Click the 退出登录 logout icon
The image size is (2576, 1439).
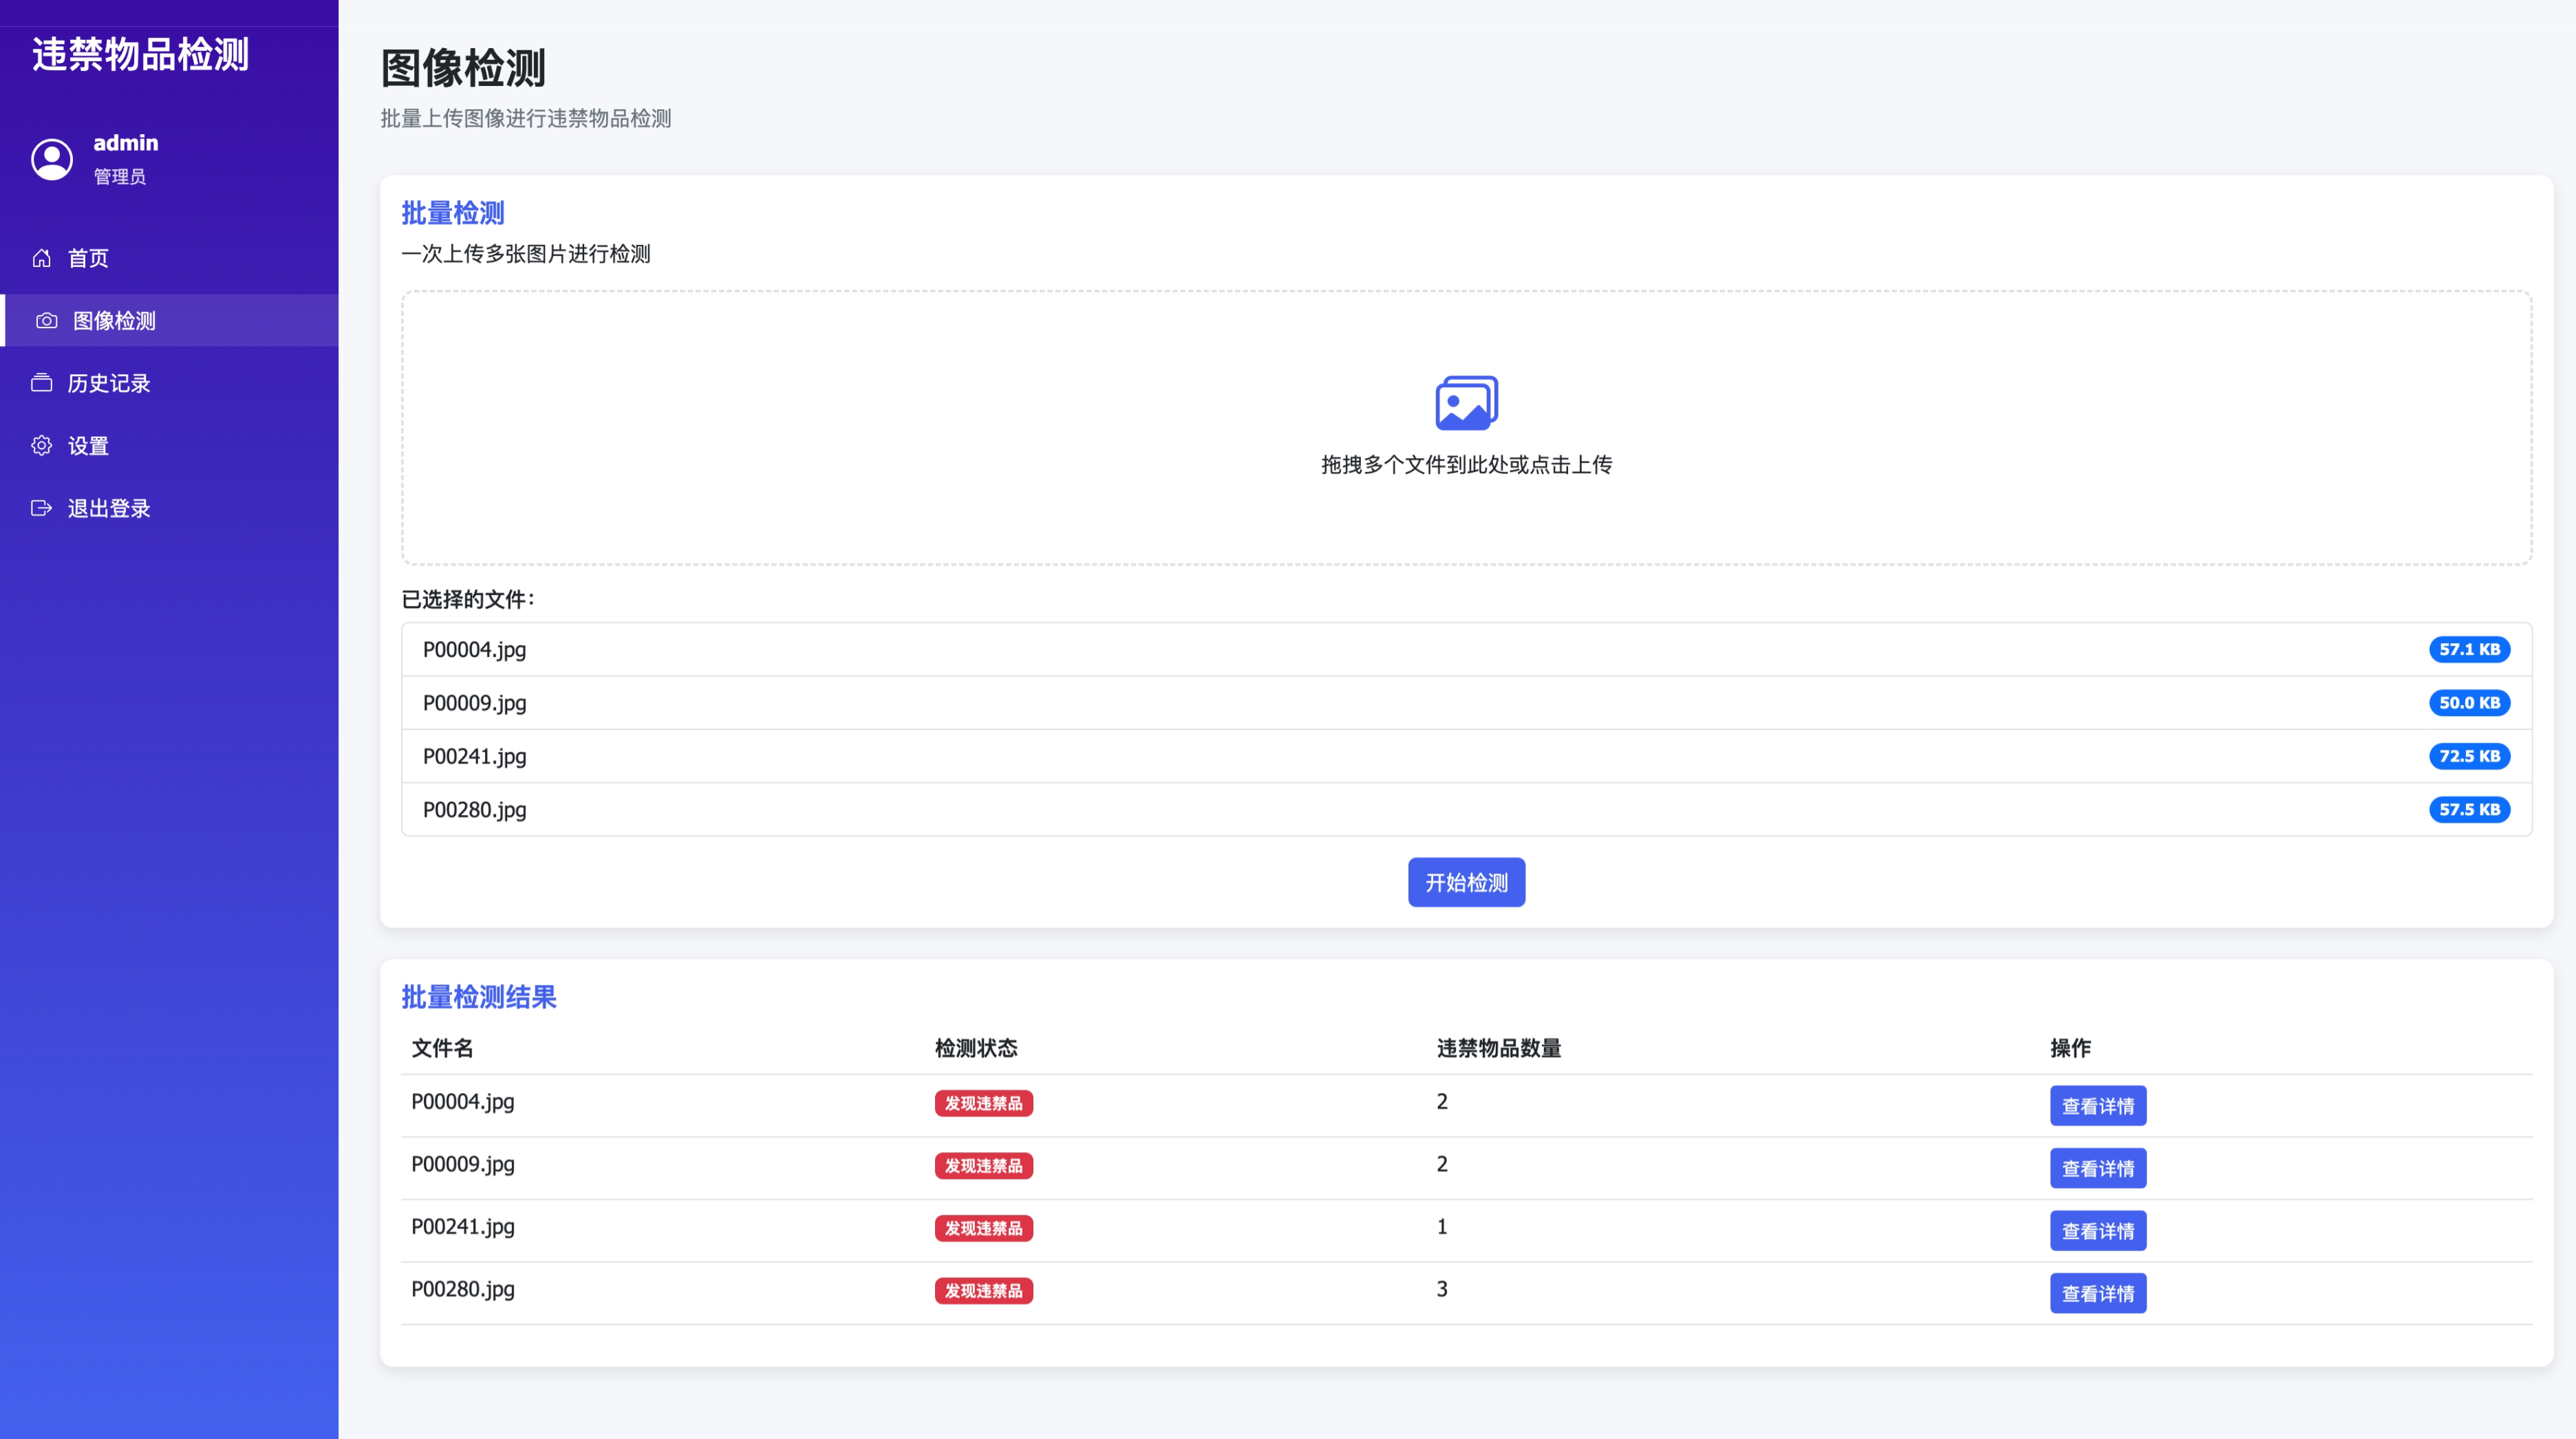pyautogui.click(x=41, y=508)
